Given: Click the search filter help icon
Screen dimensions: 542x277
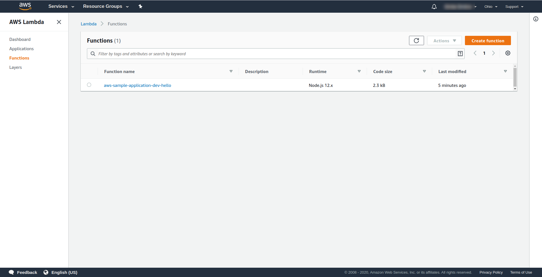Looking at the screenshot, I should pyautogui.click(x=460, y=54).
